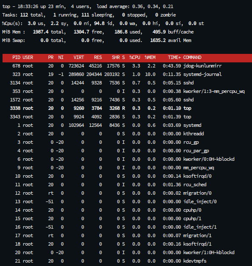This screenshot has height=266, width=252.
Task: Click the ksoftirqd/1 process name
Action: click(x=197, y=244)
